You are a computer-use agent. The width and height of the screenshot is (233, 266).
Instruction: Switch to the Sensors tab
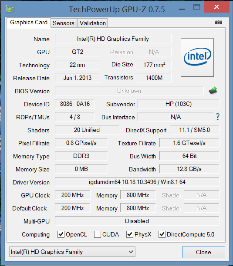pos(64,23)
